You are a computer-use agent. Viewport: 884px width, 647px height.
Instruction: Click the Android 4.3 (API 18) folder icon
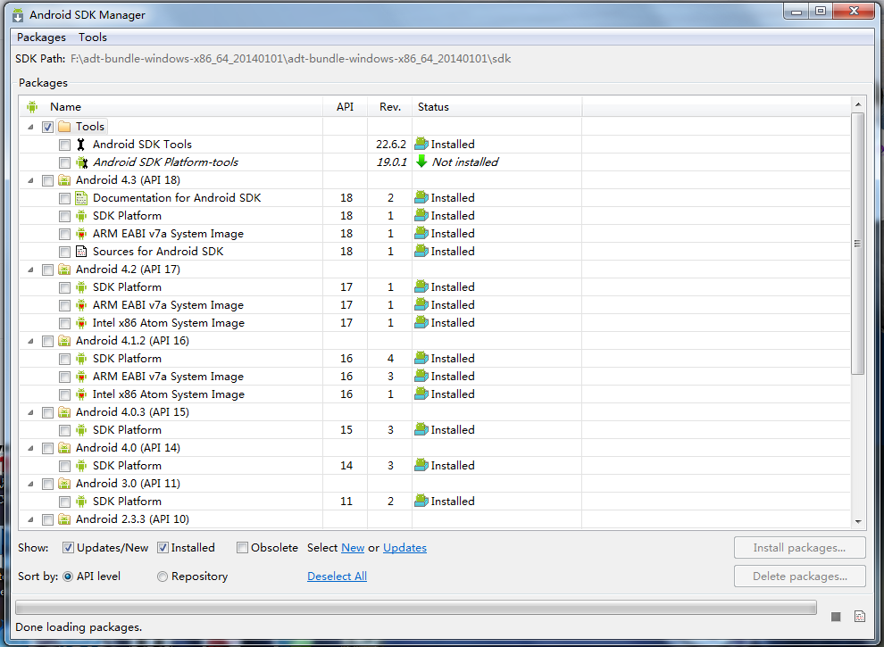pyautogui.click(x=64, y=180)
